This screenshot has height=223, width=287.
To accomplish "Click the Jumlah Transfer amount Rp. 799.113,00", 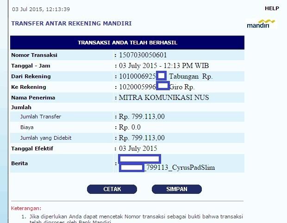I will click(x=142, y=117).
